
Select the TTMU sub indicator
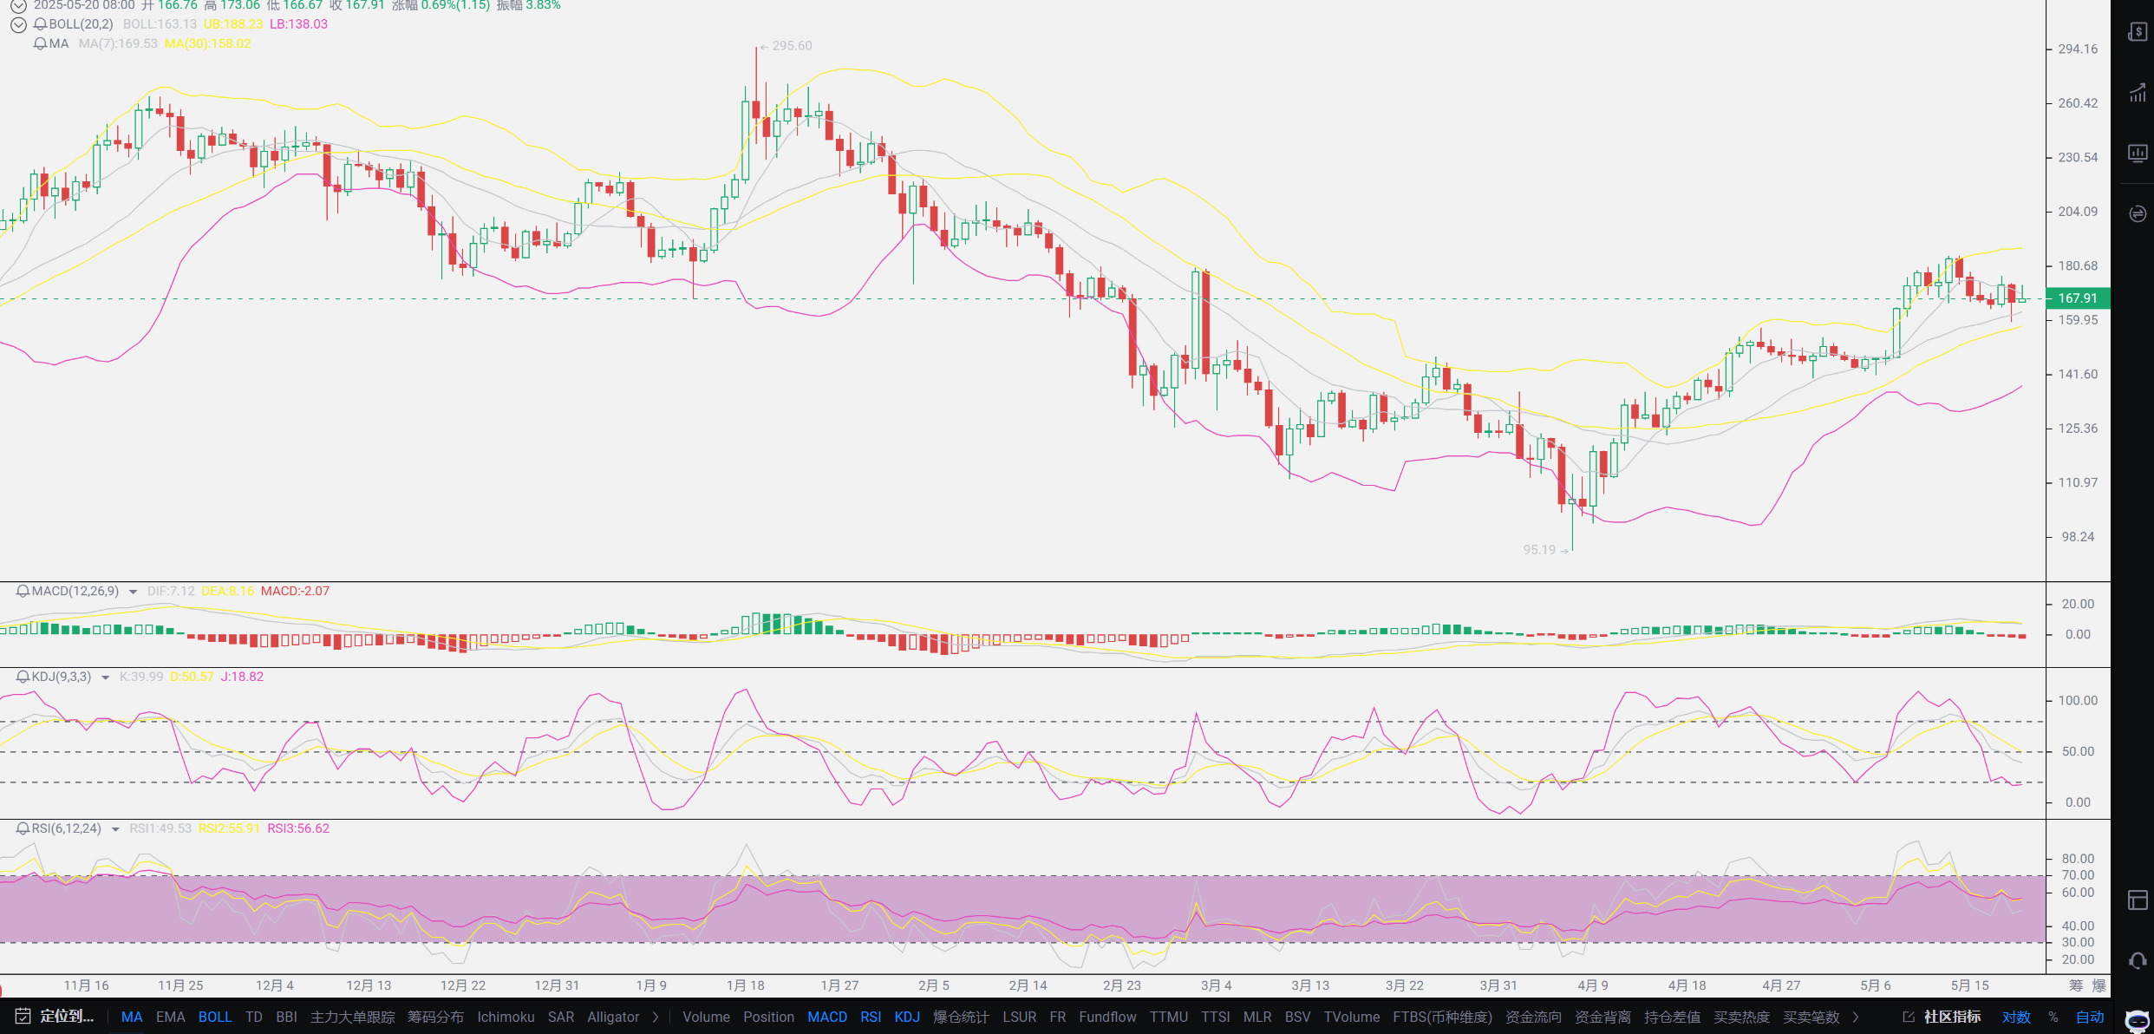pyautogui.click(x=1169, y=1017)
